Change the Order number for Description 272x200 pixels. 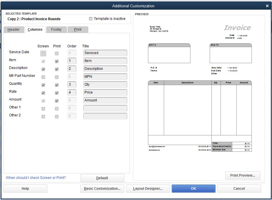coord(72,69)
